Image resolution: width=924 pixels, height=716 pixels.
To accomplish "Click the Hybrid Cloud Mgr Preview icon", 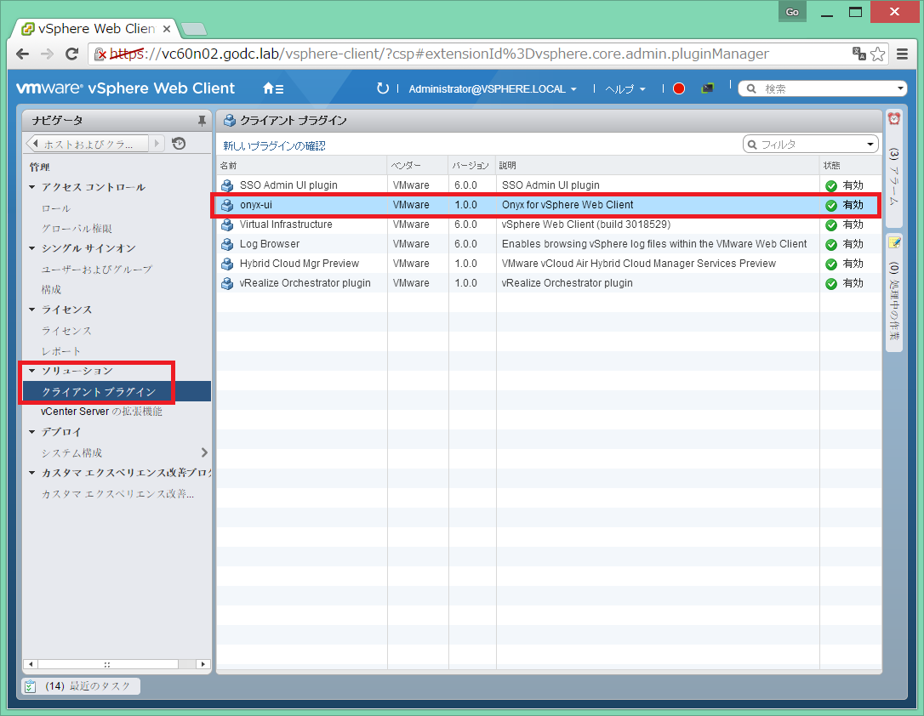I will pos(227,264).
